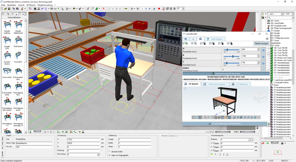Open the first auto dropdown at top right
The image size is (296, 162).
coord(282,14)
